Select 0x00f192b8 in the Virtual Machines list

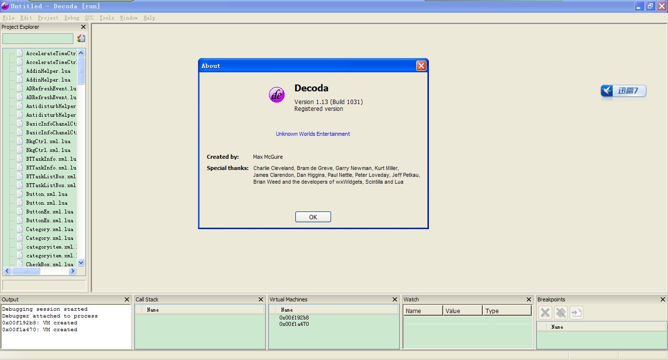coord(294,318)
